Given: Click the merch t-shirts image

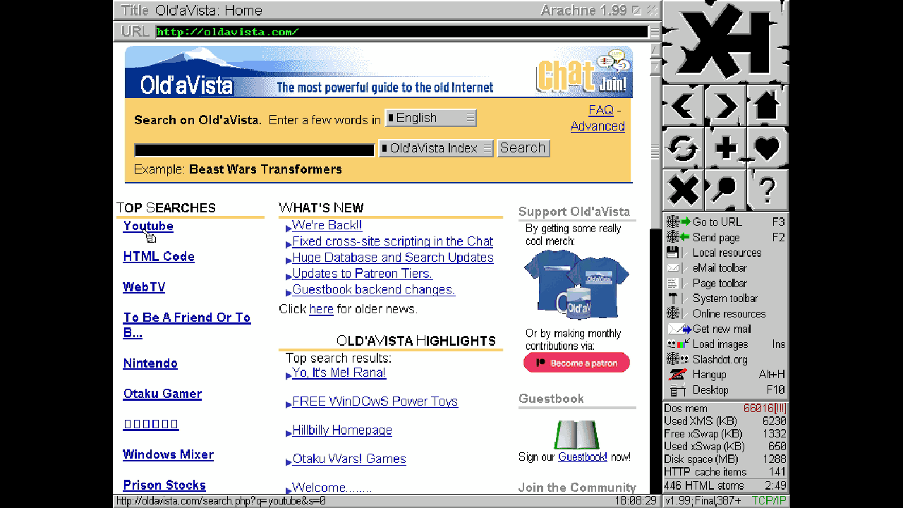Looking at the screenshot, I should pos(577,285).
